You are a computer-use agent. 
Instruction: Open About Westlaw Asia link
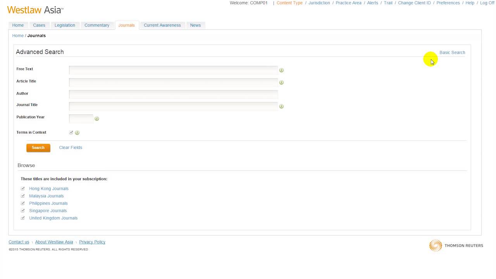pyautogui.click(x=54, y=242)
